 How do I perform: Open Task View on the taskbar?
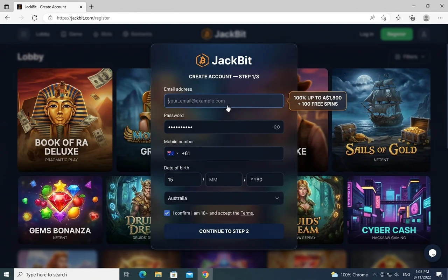(x=127, y=274)
